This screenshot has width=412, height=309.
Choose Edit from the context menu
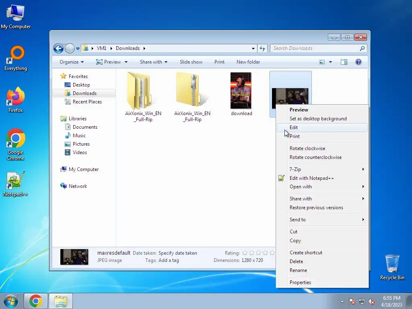pyautogui.click(x=322, y=128)
